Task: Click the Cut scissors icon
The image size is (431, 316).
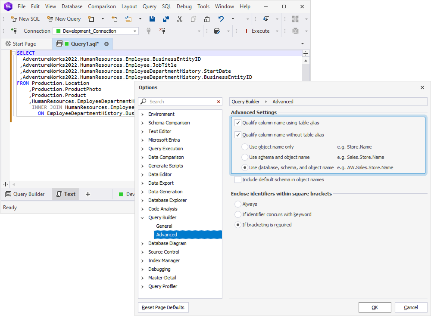Action: [180, 19]
